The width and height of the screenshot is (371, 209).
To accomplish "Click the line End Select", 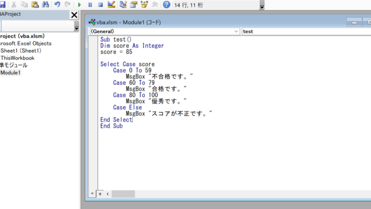I will (116, 120).
